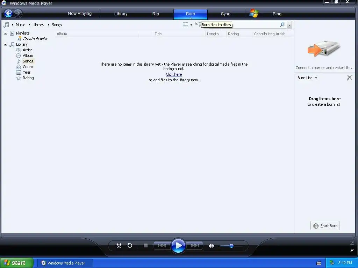Select Songs in the Library tree
Image resolution: width=358 pixels, height=268 pixels.
(28, 61)
